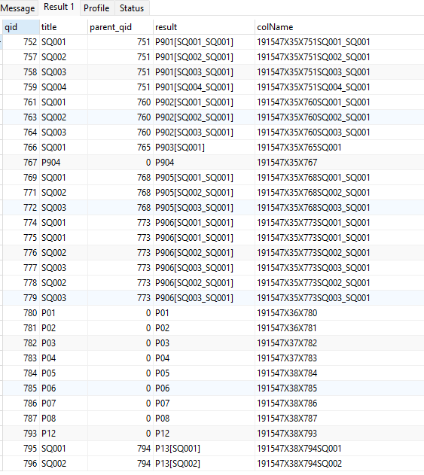The height and width of the screenshot is (475, 424).
Task: Select result cell P13[SQ001]
Action: 204,449
